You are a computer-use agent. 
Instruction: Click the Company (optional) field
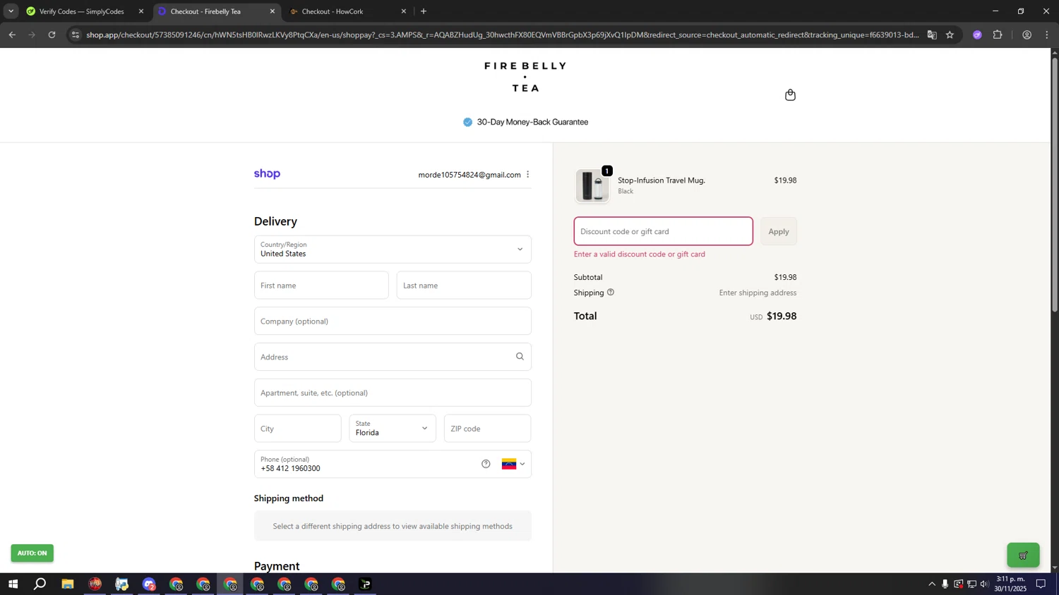(x=393, y=321)
